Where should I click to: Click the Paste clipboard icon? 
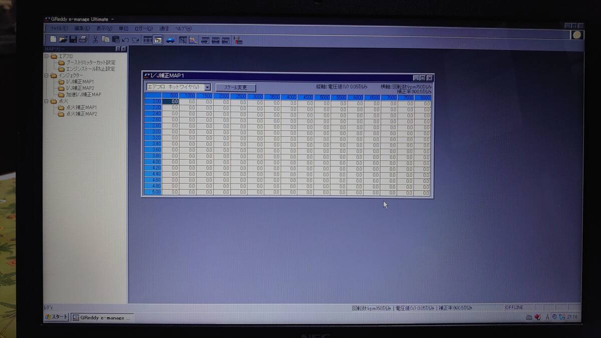[x=116, y=40]
